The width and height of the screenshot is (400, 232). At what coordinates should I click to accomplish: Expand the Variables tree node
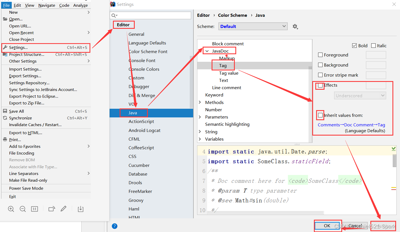pyautogui.click(x=200, y=139)
